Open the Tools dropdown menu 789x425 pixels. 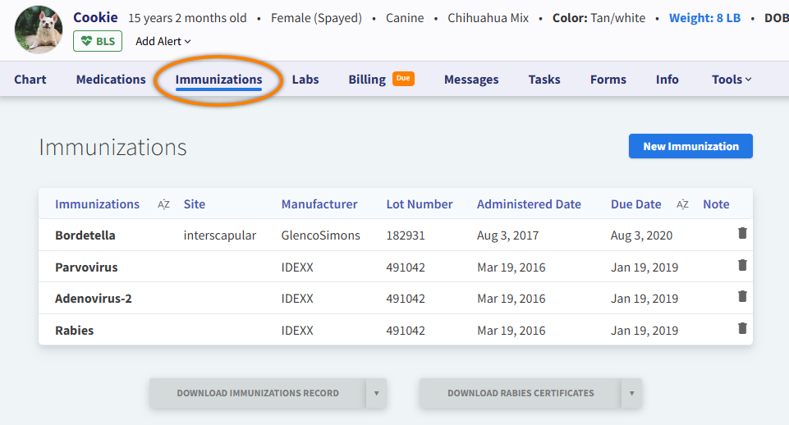(x=732, y=80)
